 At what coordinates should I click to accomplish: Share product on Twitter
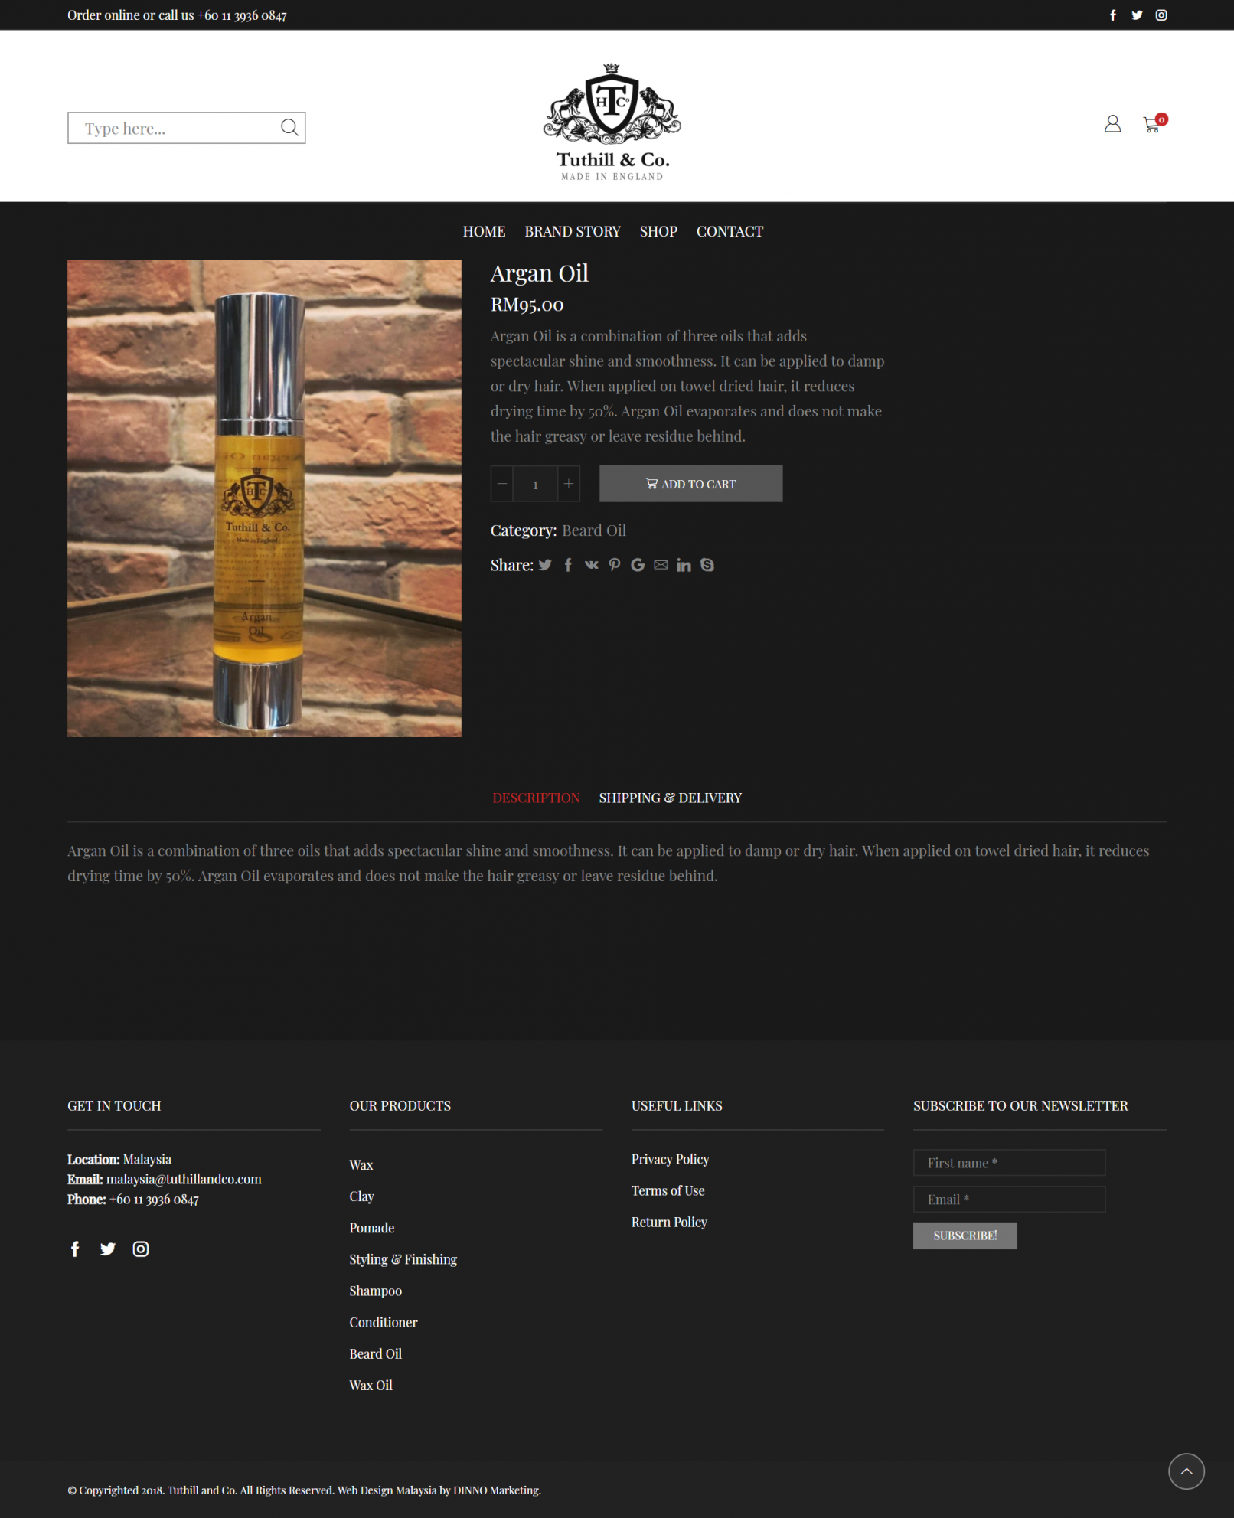click(545, 565)
